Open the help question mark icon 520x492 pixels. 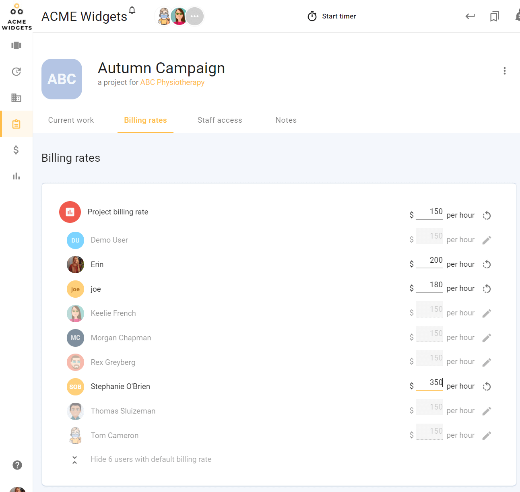coord(17,465)
